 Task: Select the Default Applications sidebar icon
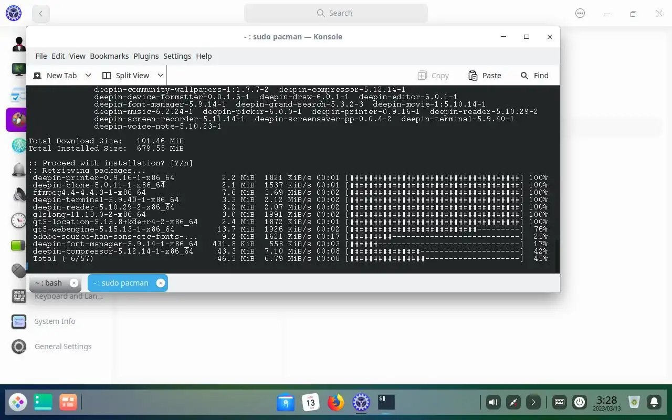[19, 94]
